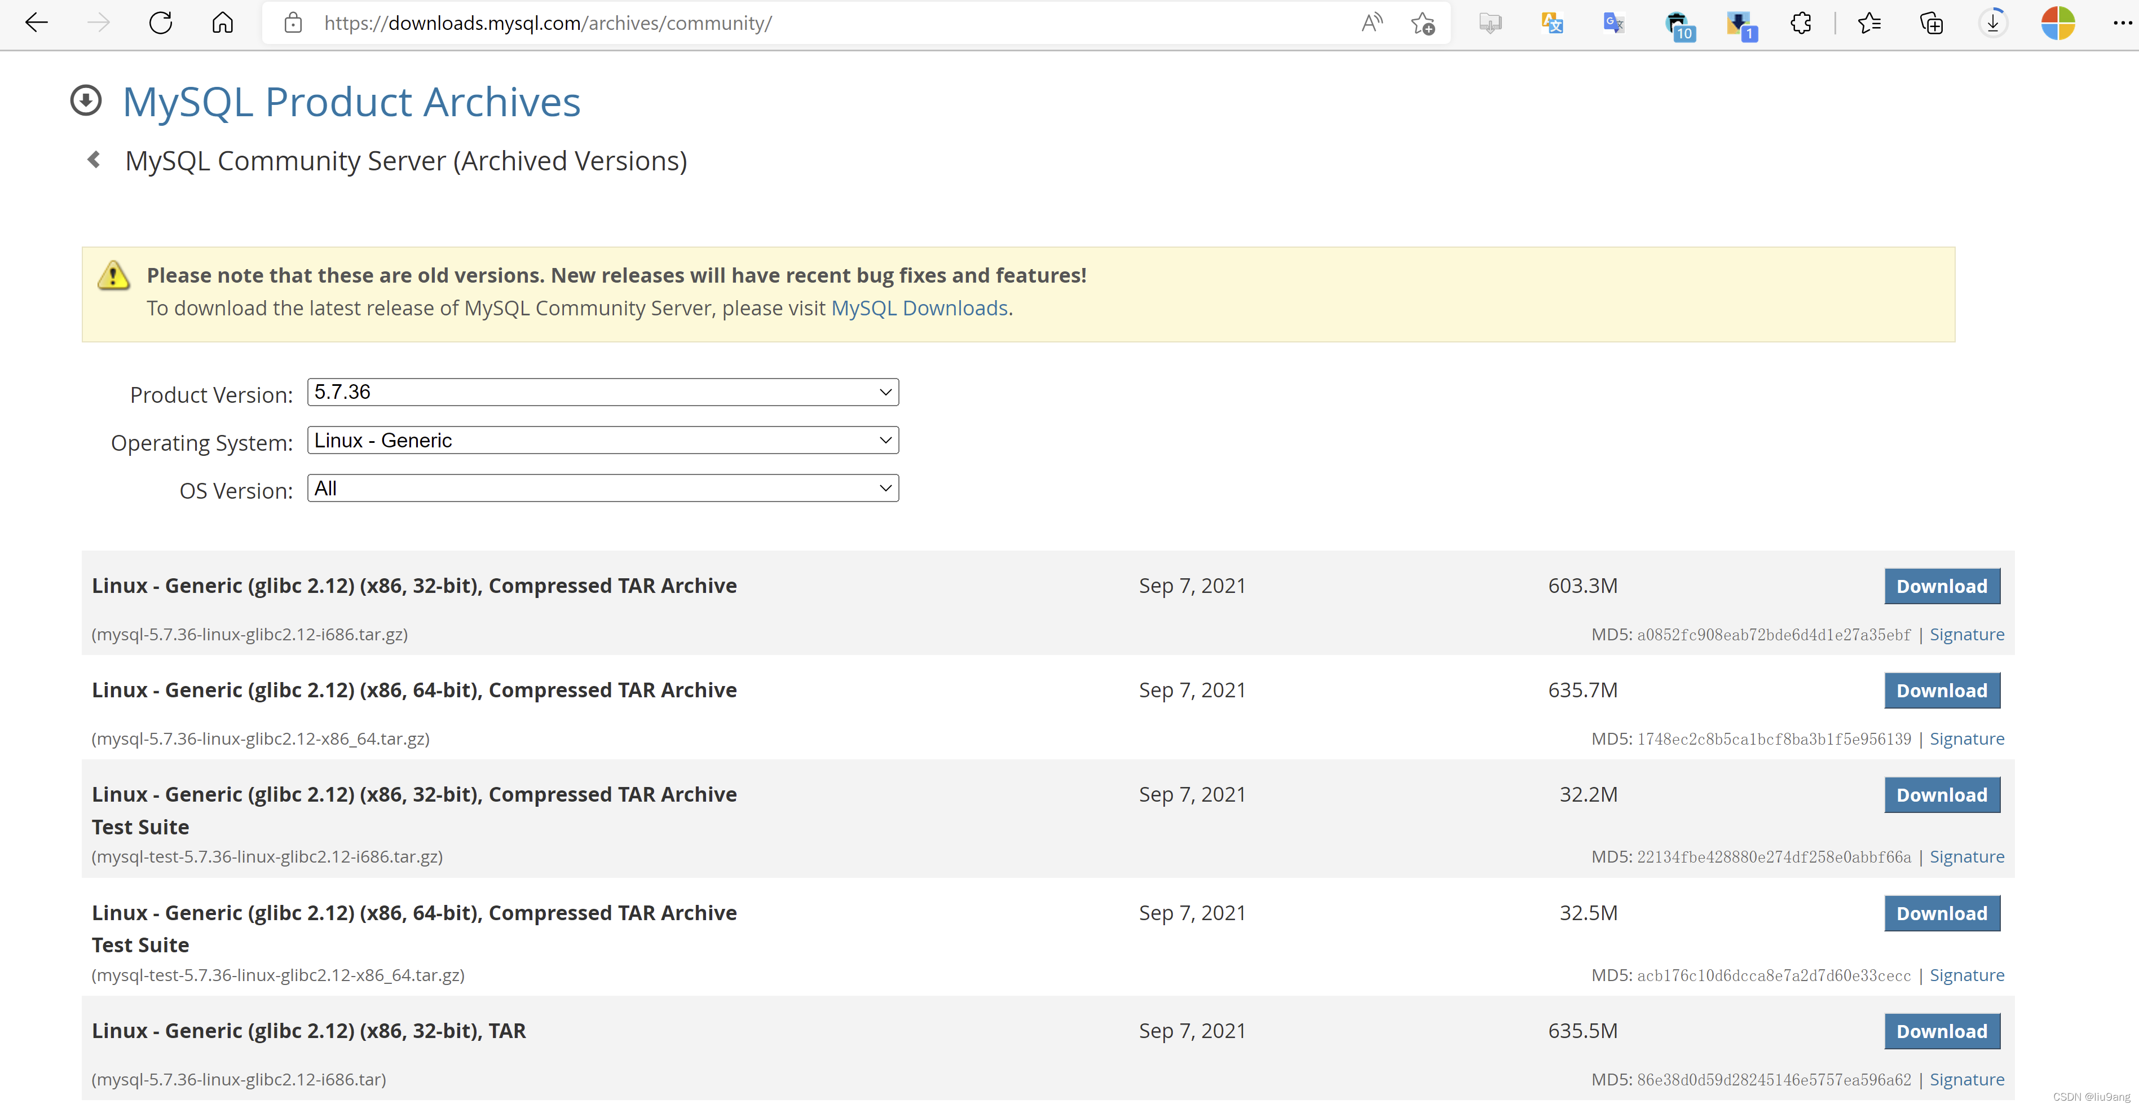
Task: Click the browser refresh icon
Action: (160, 23)
